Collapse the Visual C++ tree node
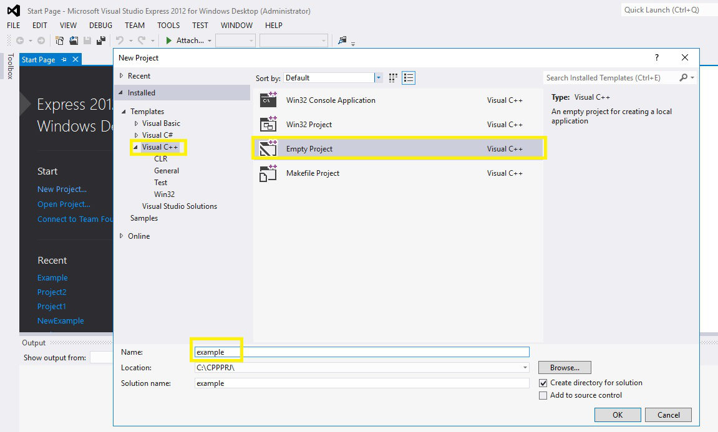The height and width of the screenshot is (432, 718). (135, 147)
